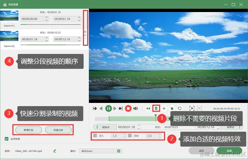The image size is (248, 159).
Task: Delete the selected segment with trash icon
Action: pyautogui.click(x=156, y=109)
